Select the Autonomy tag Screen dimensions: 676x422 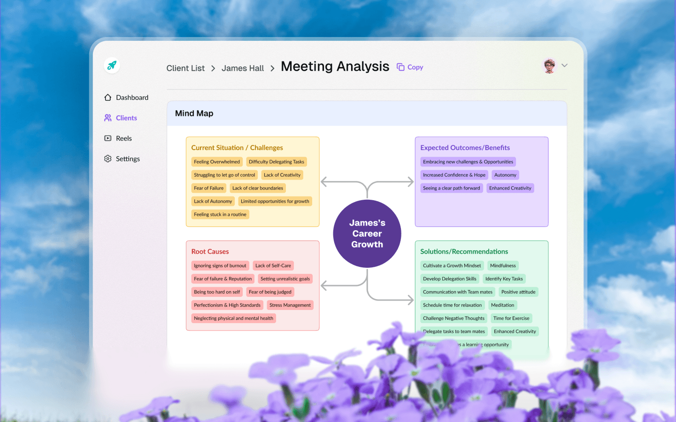click(x=505, y=175)
